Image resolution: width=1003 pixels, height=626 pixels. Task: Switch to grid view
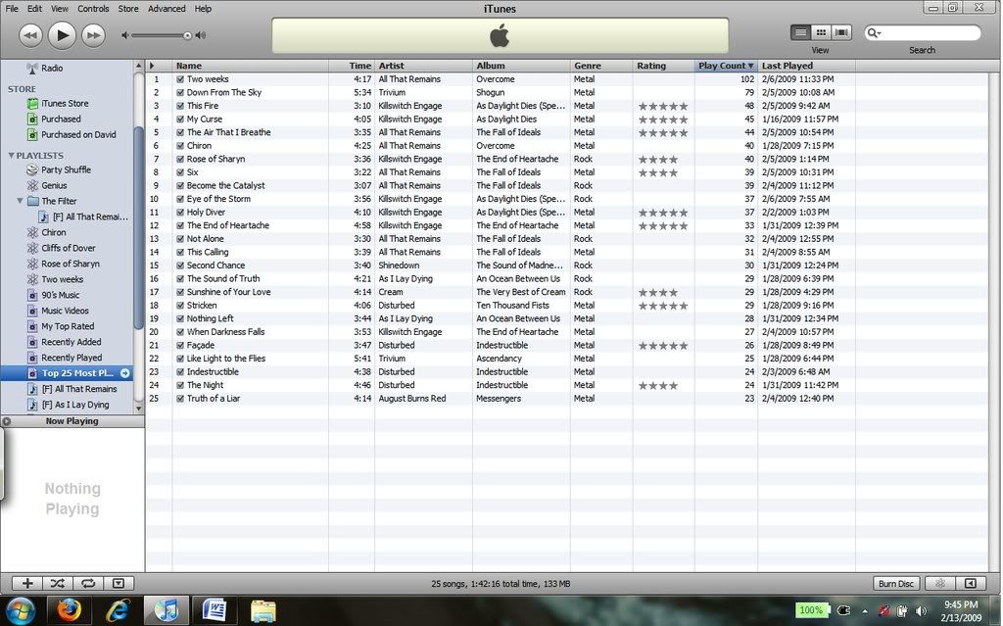click(x=821, y=32)
